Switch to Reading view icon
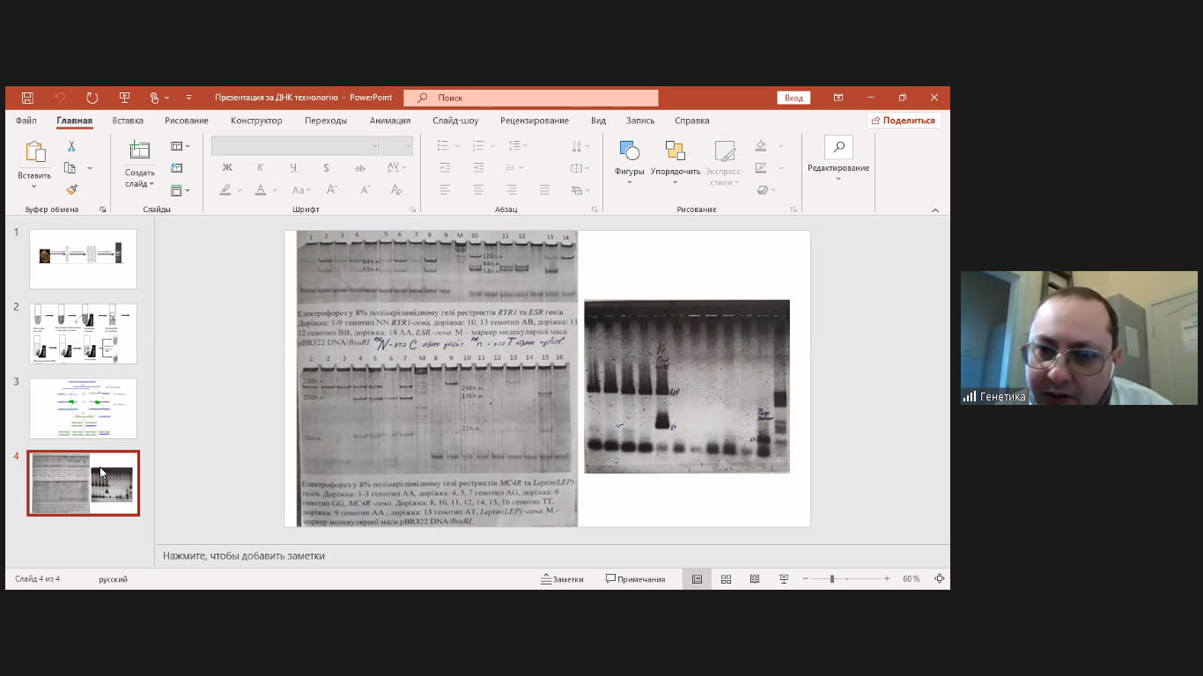 [755, 579]
